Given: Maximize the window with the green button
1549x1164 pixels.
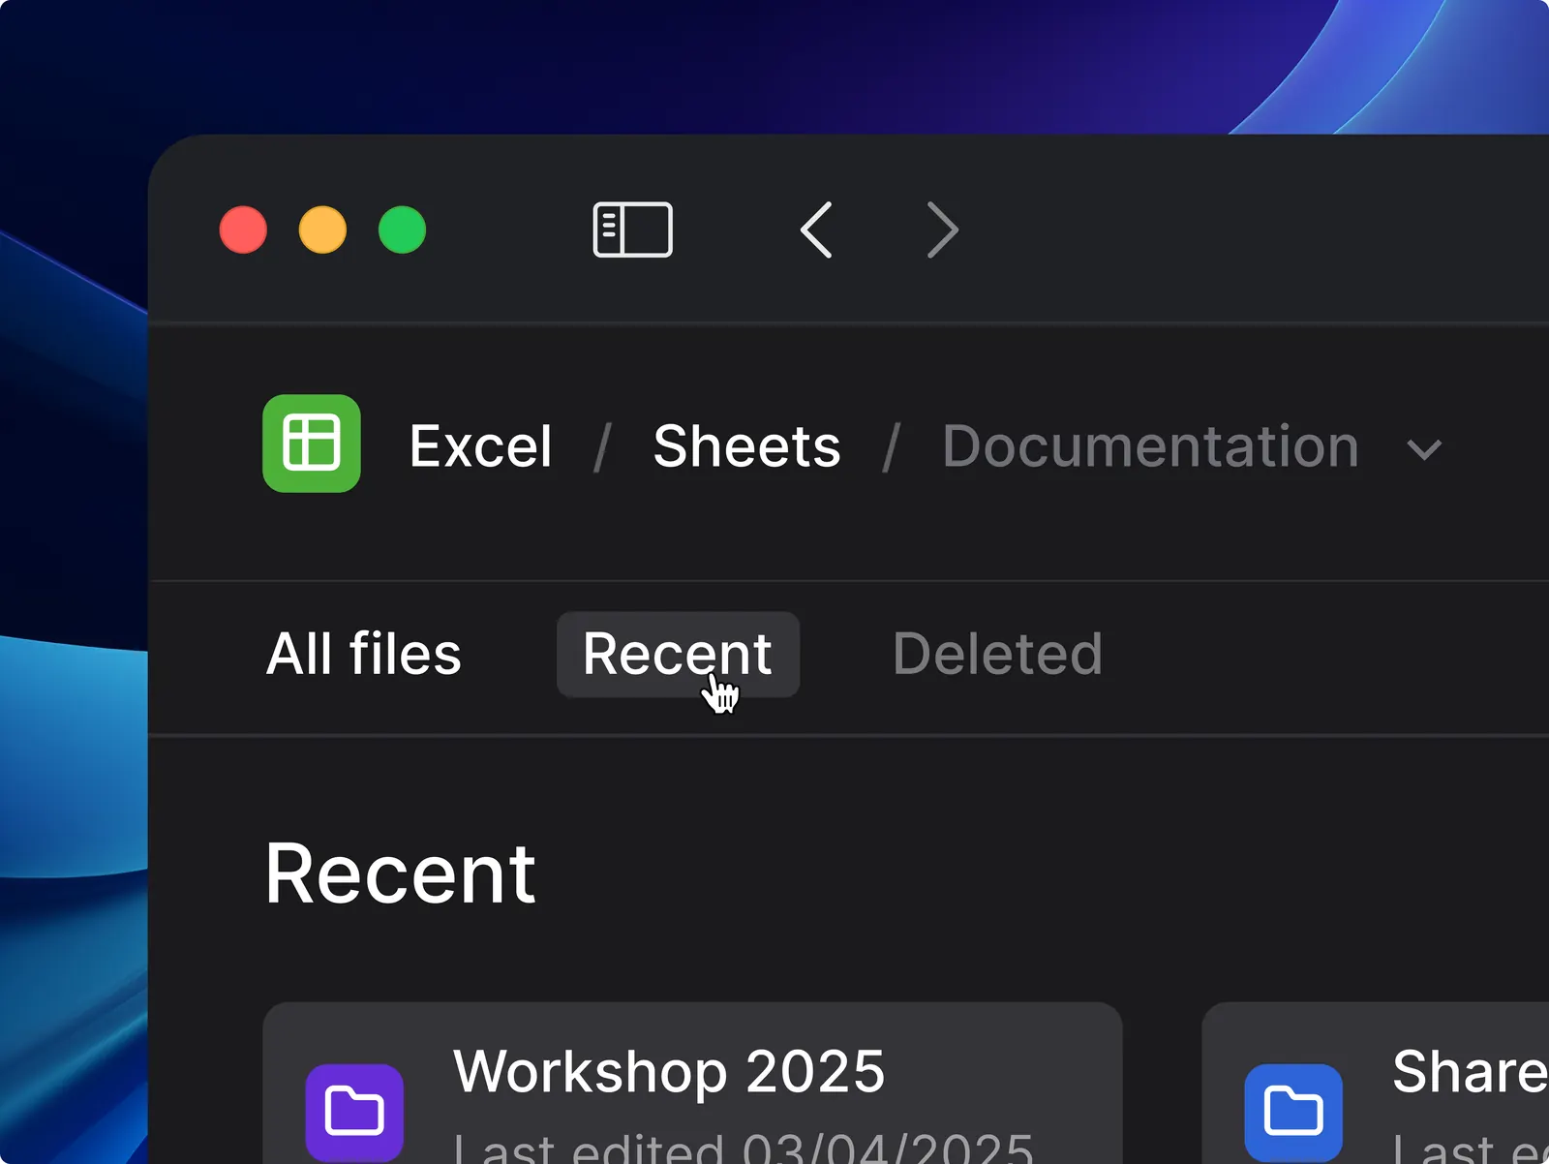Looking at the screenshot, I should (x=402, y=230).
